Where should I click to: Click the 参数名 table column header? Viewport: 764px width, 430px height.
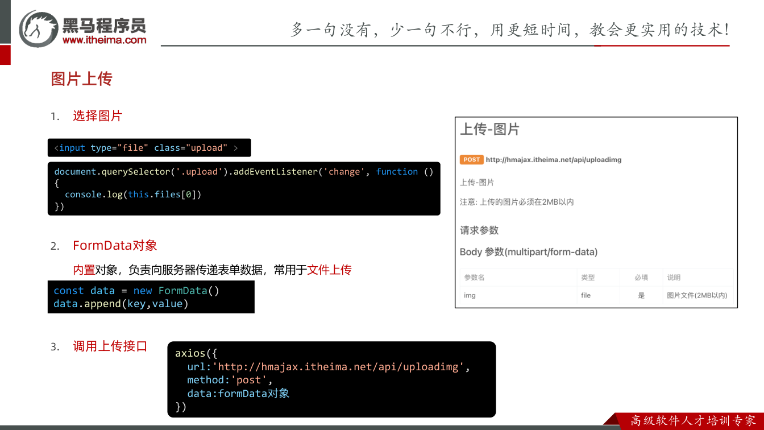[x=474, y=278]
